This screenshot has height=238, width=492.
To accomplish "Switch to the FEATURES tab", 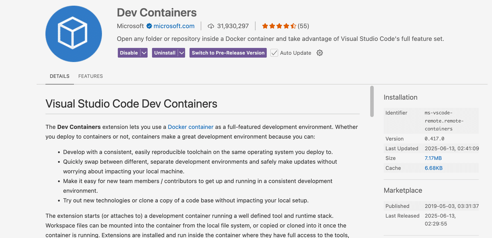I will click(x=90, y=76).
